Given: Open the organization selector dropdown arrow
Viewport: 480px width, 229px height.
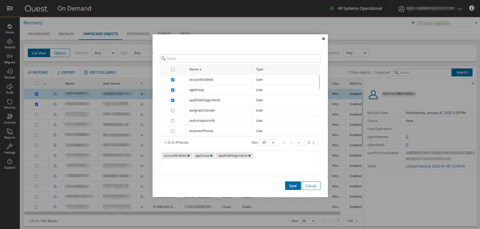Looking at the screenshot, I should 476,23.
